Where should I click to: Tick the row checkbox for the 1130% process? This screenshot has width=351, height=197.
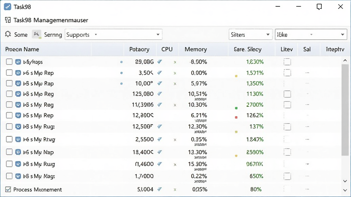9,94
